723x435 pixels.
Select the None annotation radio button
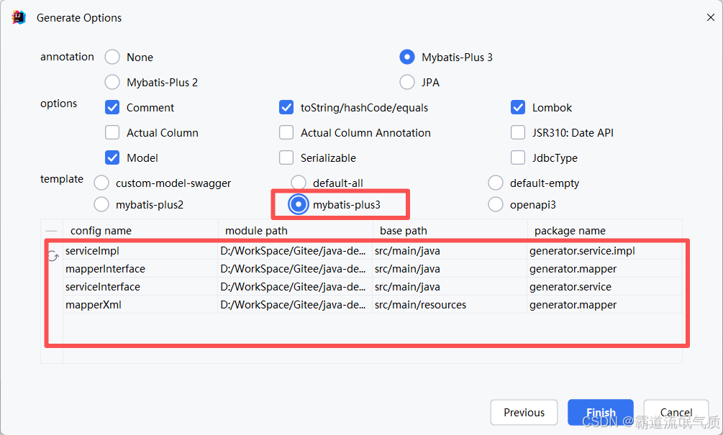[112, 57]
